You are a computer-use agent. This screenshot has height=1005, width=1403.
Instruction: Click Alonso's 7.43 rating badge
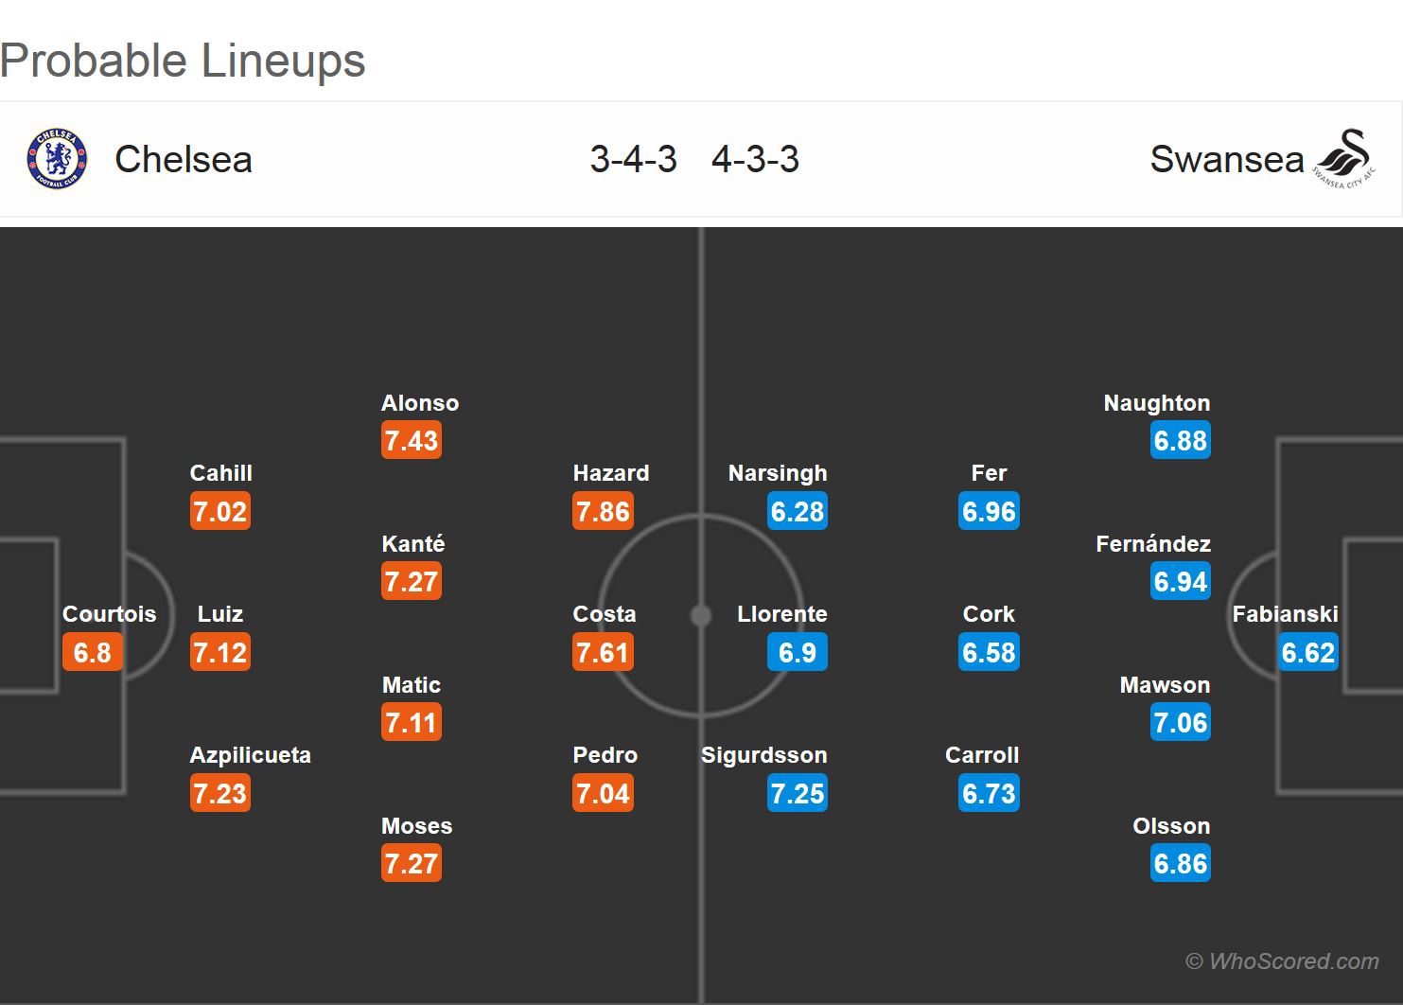(412, 441)
